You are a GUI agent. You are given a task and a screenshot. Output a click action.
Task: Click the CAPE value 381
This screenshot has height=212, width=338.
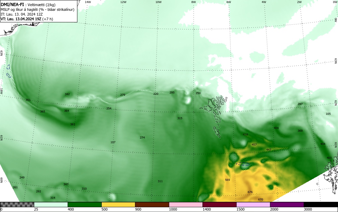coord(73,124)
